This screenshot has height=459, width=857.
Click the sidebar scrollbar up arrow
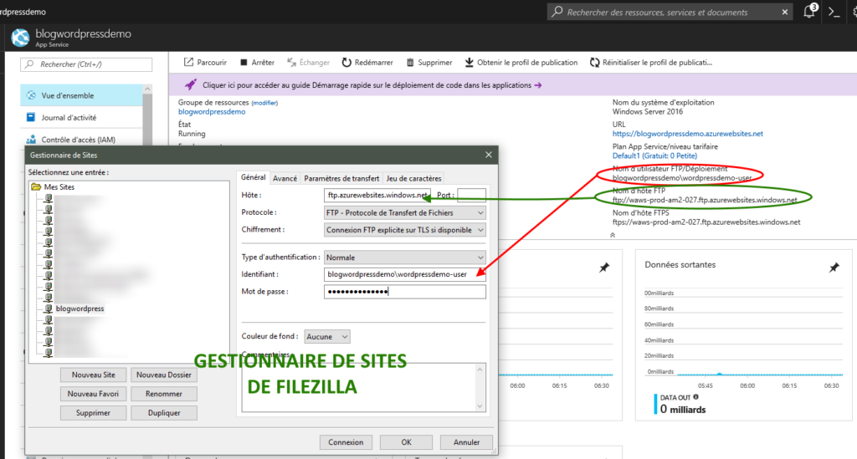(x=147, y=89)
